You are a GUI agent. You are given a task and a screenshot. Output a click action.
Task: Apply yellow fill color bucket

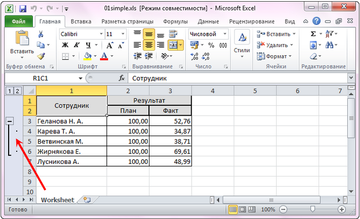point(87,56)
